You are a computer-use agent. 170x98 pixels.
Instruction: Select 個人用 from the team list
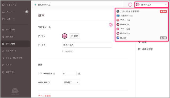[142, 38]
